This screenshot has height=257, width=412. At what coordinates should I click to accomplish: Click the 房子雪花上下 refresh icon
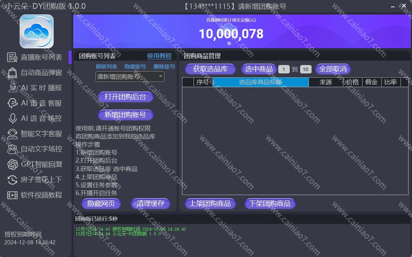[x=12, y=179]
